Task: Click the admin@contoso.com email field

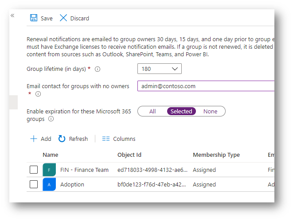Action: pos(206,86)
